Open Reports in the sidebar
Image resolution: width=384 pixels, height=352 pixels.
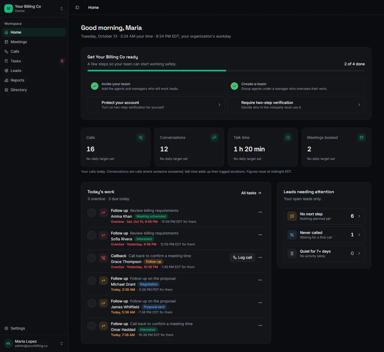click(34, 80)
